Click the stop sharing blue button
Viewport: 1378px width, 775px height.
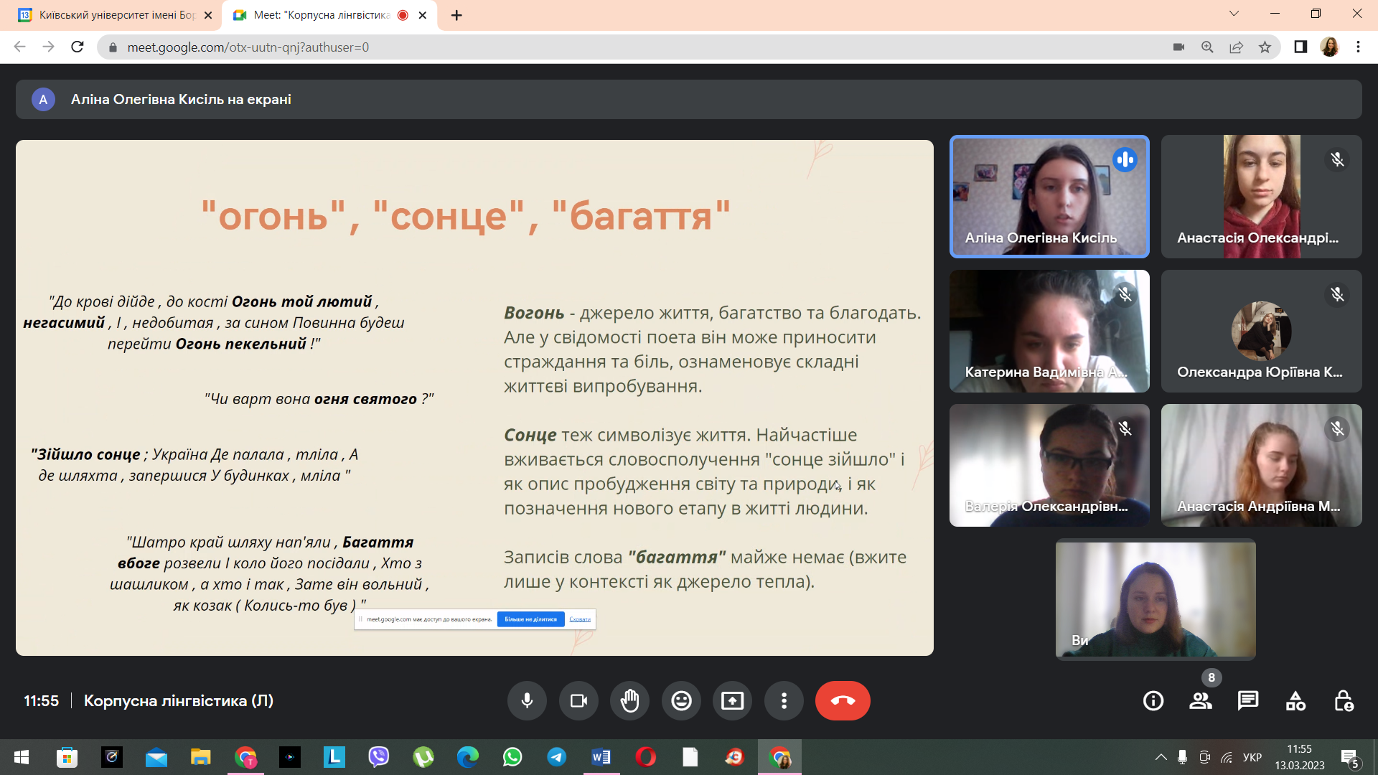pos(530,619)
